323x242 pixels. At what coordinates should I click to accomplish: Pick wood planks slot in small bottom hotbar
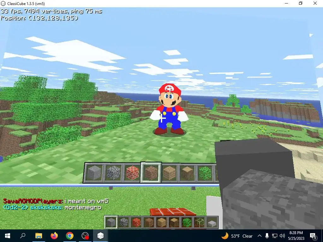[x=161, y=222]
